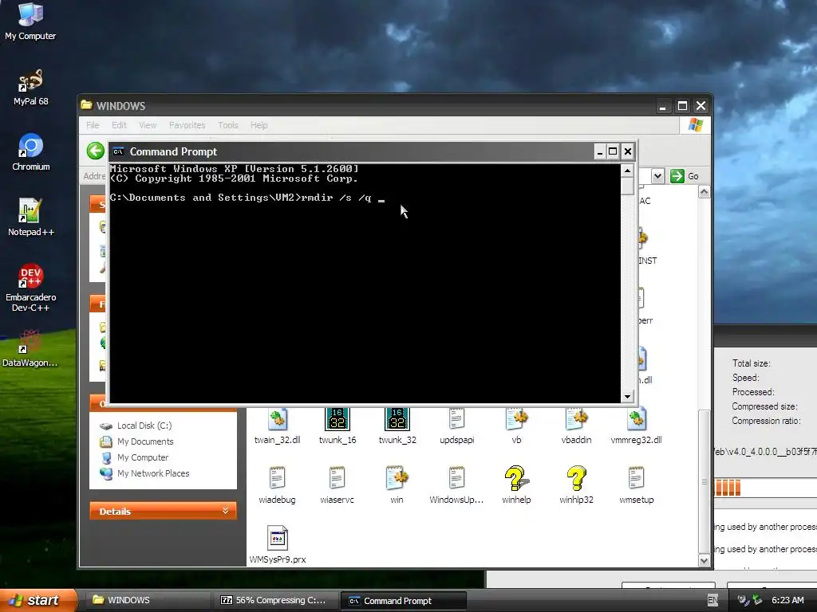Click the Command Prompt scroll down arrow
817x612 pixels.
tap(627, 397)
